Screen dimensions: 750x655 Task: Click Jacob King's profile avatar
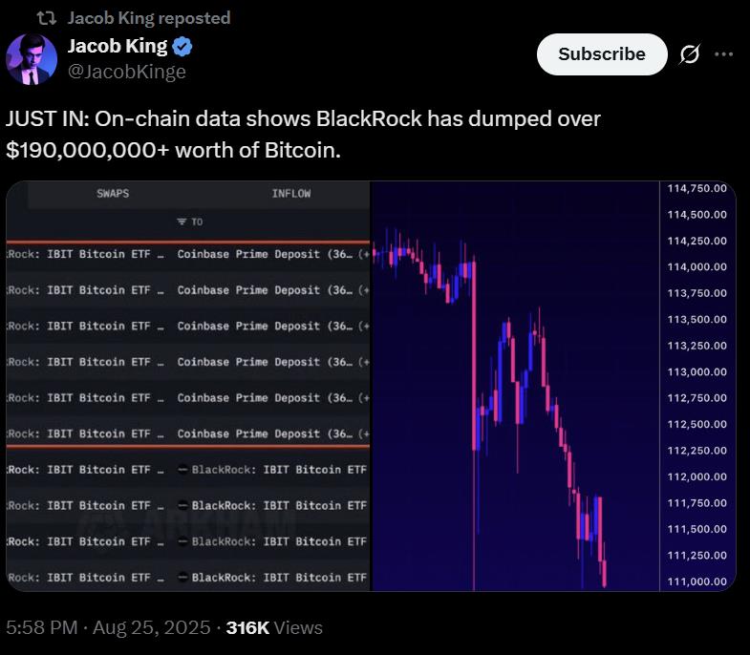point(32,59)
